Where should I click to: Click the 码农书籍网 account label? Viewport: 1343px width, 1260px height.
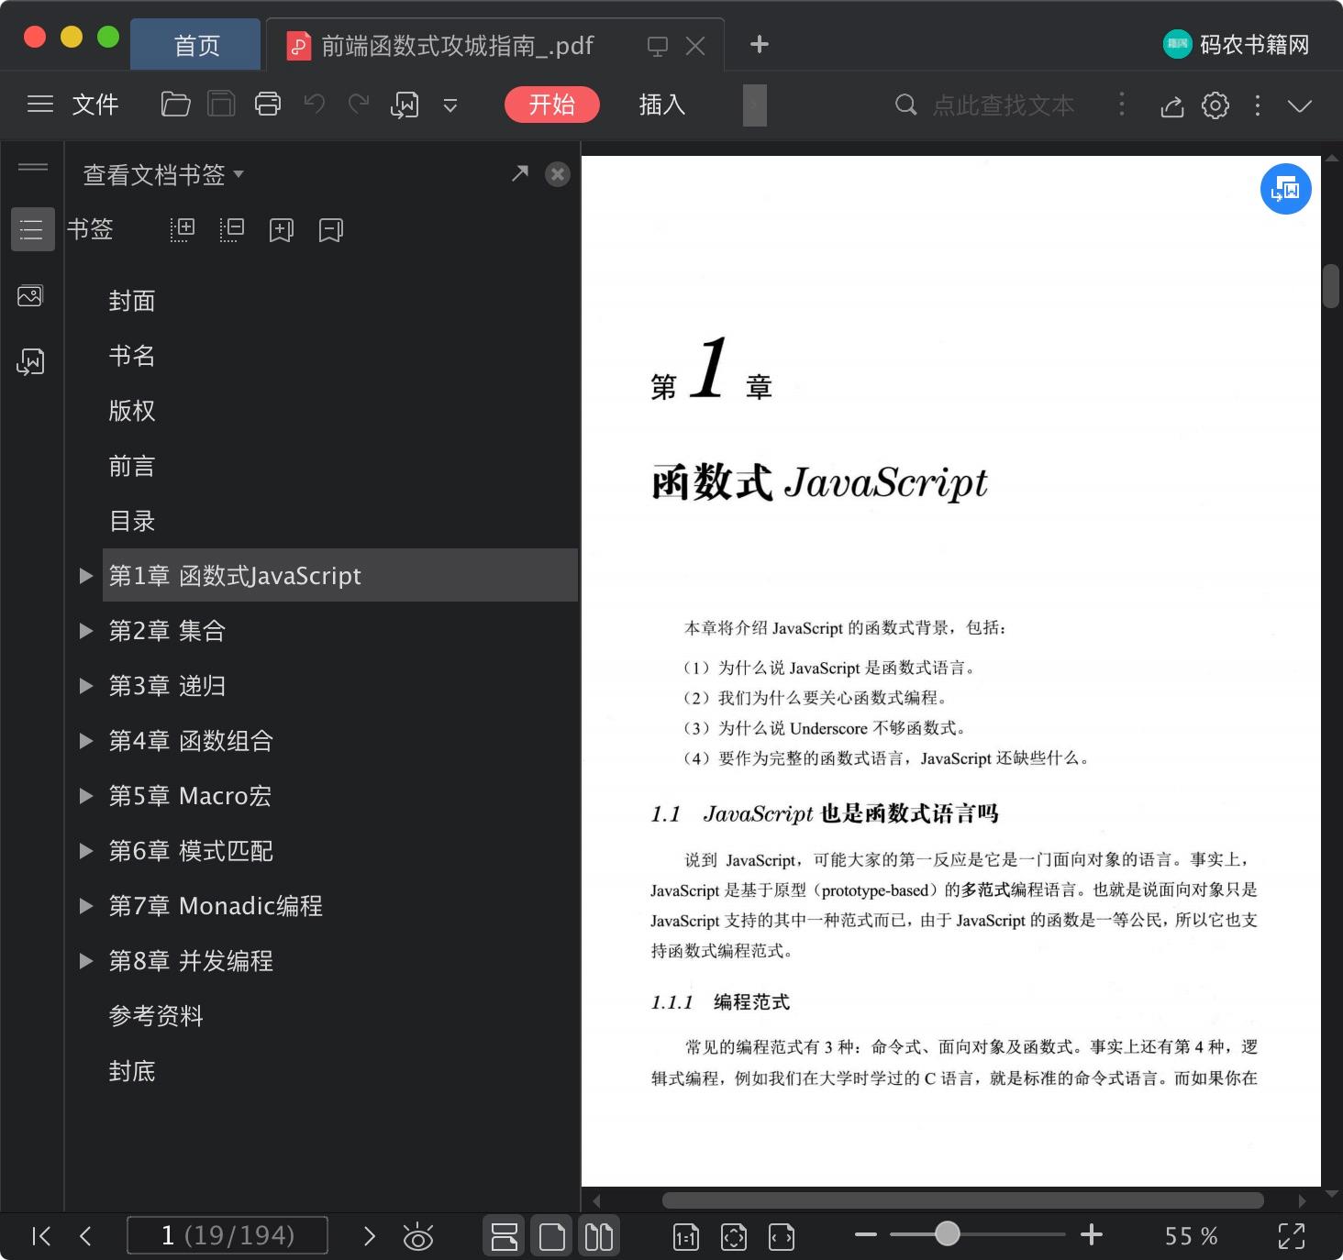pos(1236,44)
